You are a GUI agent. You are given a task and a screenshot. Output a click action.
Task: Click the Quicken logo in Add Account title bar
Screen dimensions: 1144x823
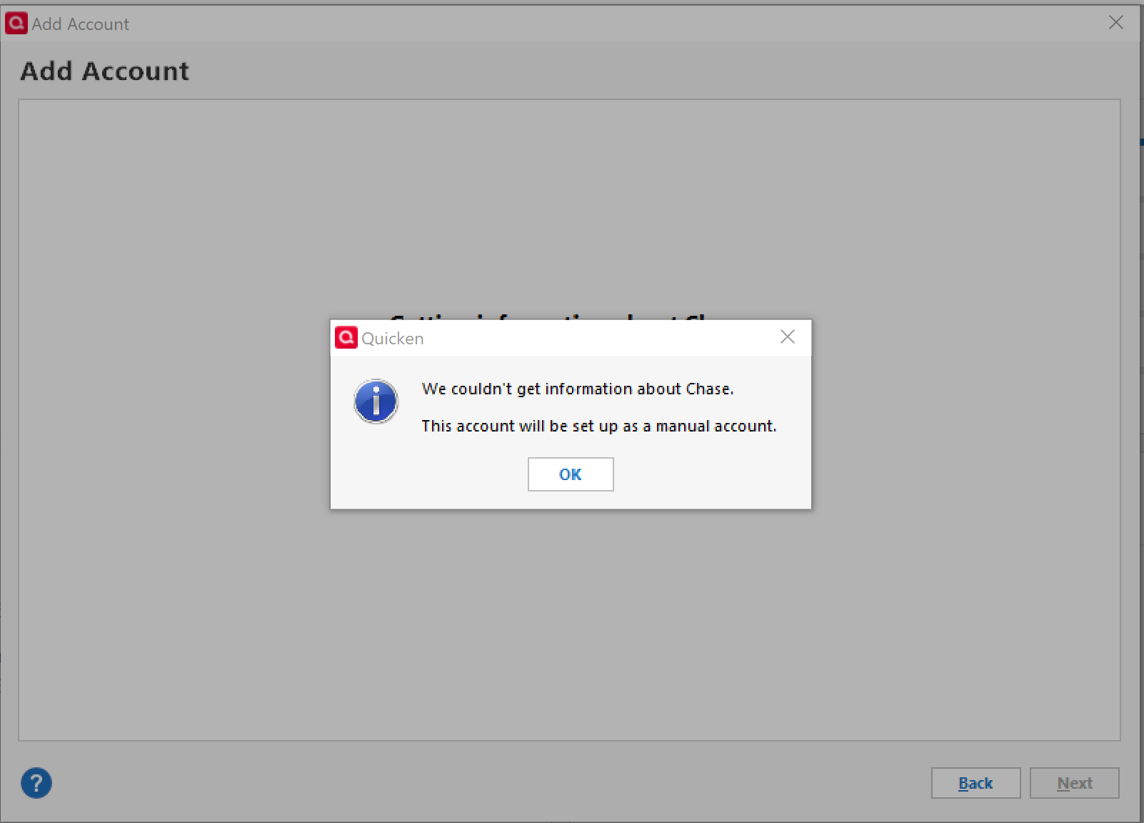[x=16, y=23]
